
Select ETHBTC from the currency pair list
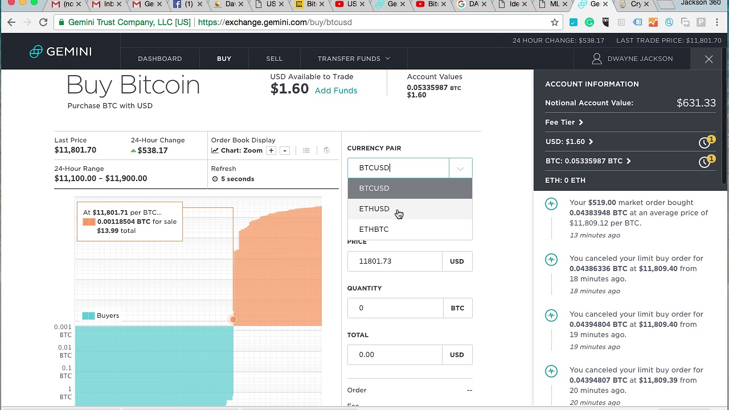coord(410,229)
